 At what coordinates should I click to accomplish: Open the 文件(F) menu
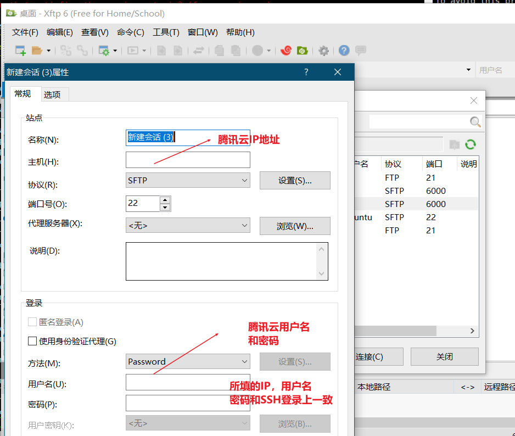point(25,32)
